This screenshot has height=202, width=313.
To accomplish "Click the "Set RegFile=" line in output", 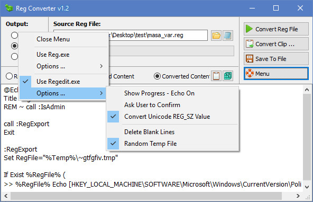I will [61, 158].
